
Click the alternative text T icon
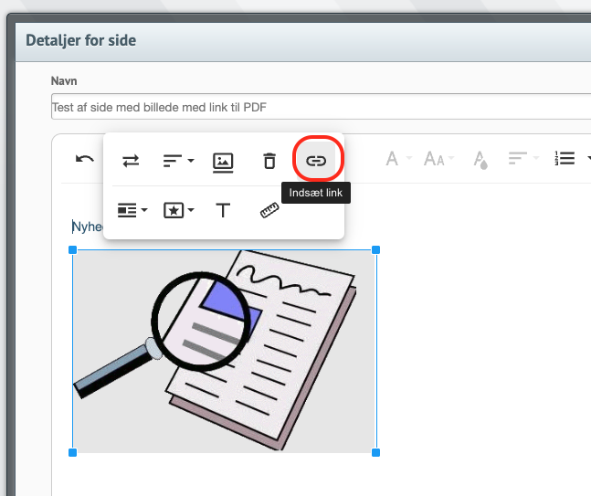(223, 210)
